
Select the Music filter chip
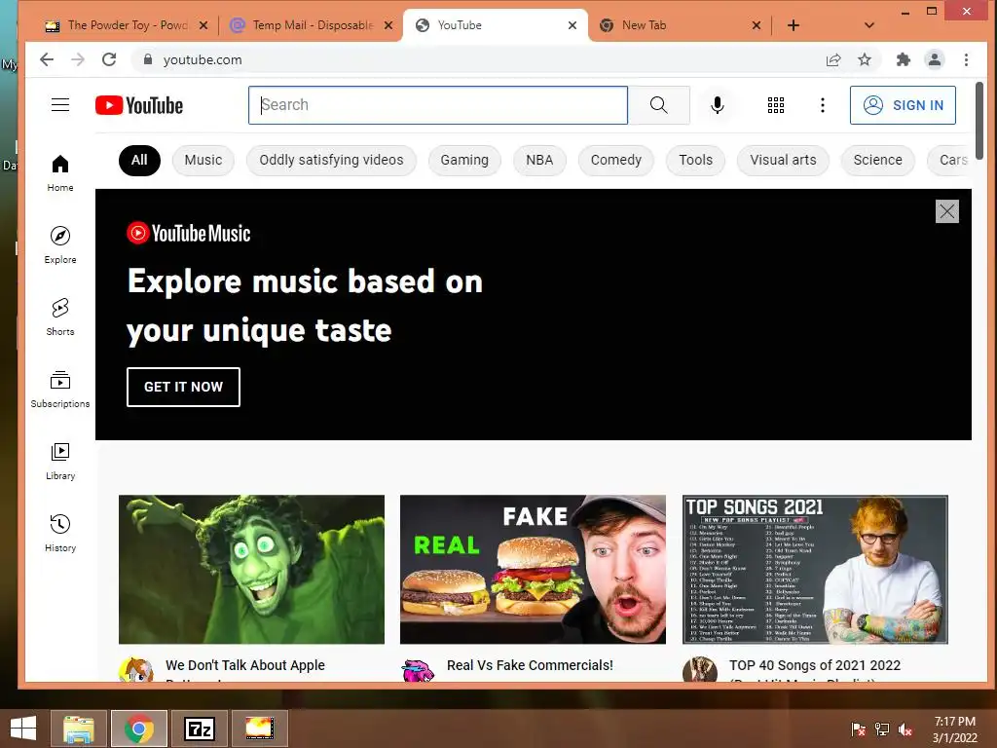point(203,161)
